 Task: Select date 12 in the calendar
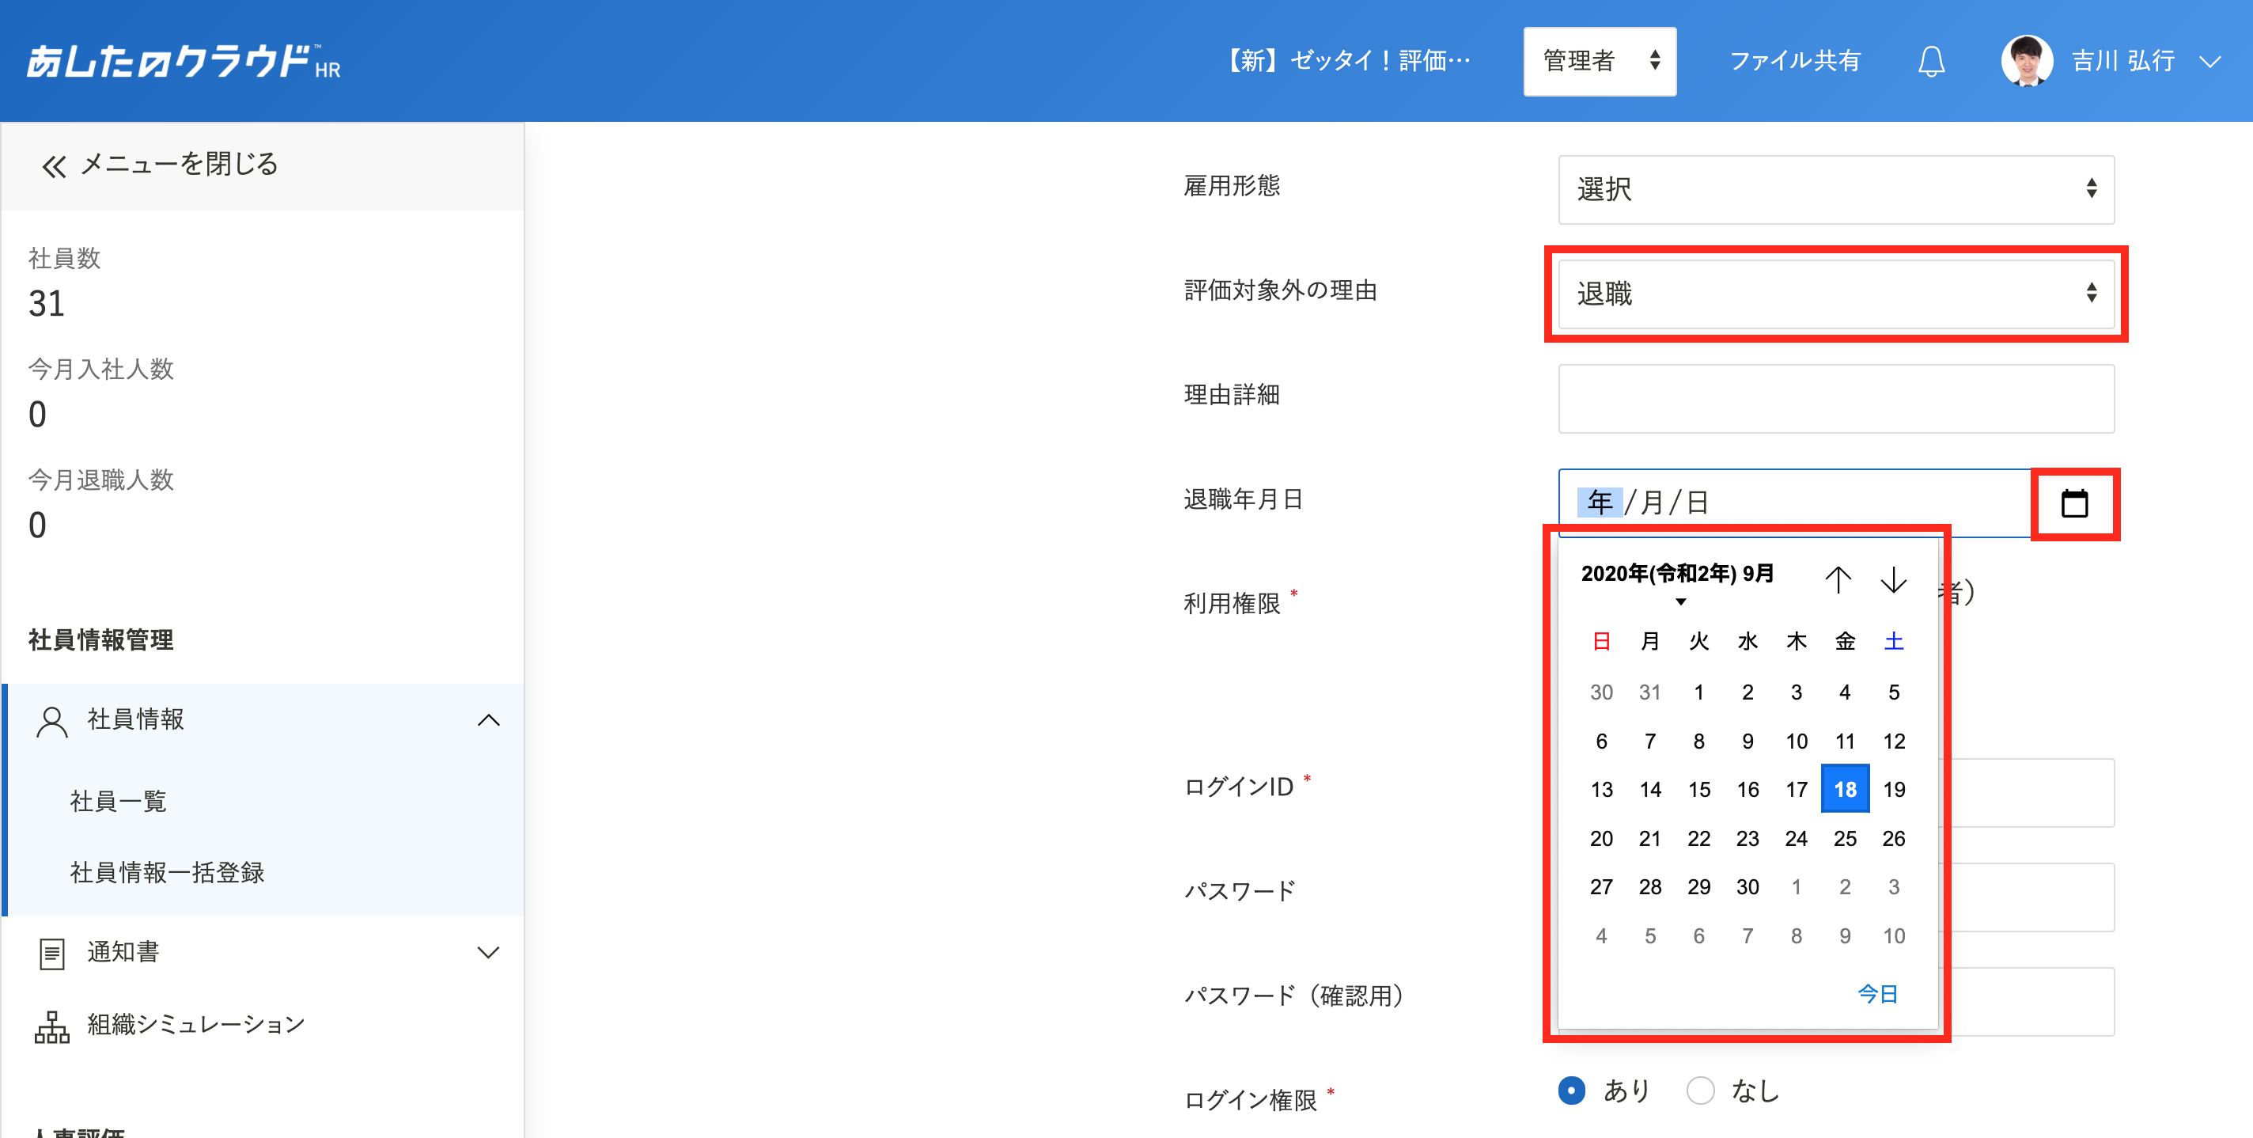pos(1894,741)
